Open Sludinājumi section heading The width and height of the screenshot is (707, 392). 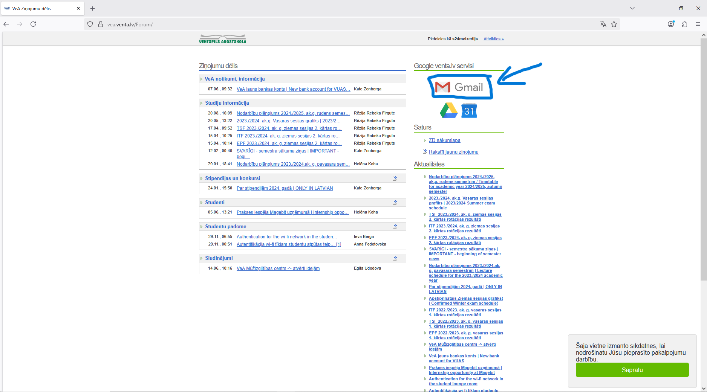tap(219, 258)
